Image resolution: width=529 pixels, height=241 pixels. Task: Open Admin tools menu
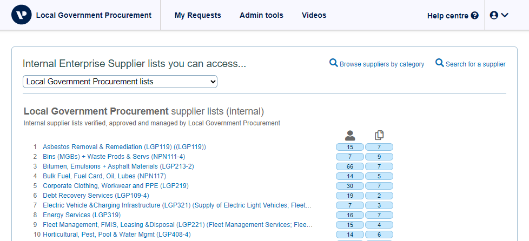[261, 15]
